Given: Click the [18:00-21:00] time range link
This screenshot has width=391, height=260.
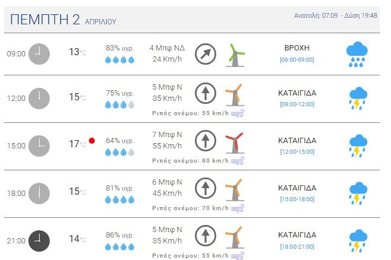Looking at the screenshot, I should [297, 246].
